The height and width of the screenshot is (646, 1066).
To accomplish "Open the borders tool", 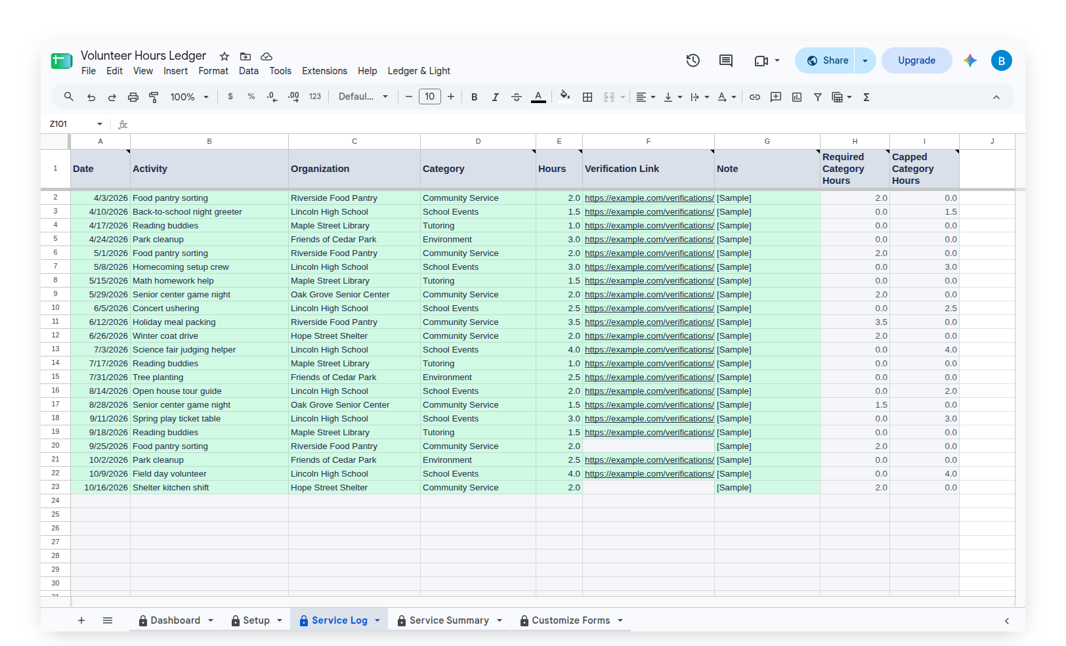I will point(587,97).
